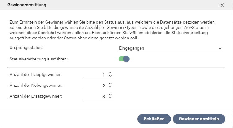Click the chevron arrow of the Ursprungsstatus dropdown
The height and width of the screenshot is (128, 233).
[x=220, y=48]
